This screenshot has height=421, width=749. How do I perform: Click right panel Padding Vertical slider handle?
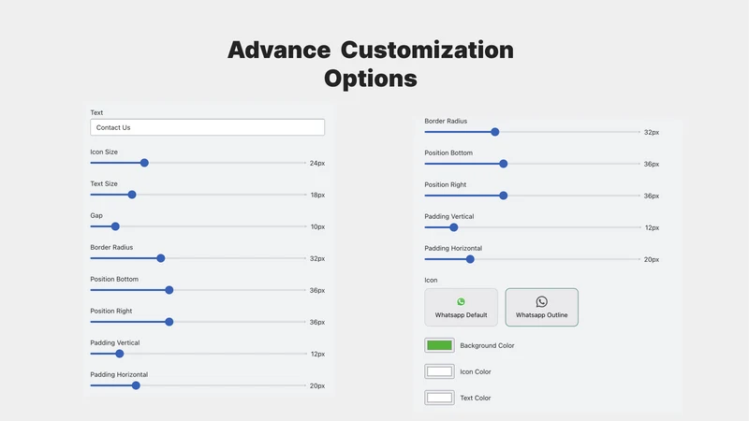tap(454, 227)
